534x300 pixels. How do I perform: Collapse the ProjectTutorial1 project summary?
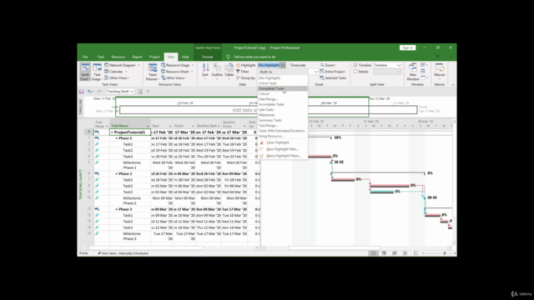click(112, 132)
